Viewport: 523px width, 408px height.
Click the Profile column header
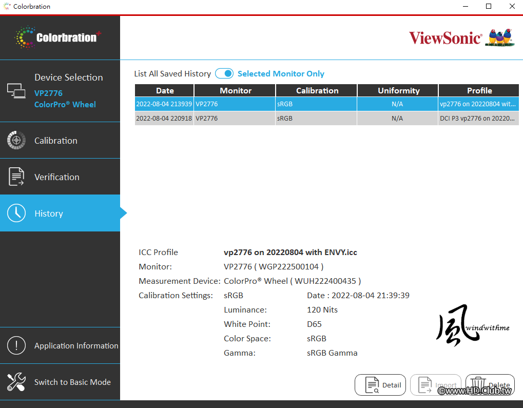click(x=479, y=90)
